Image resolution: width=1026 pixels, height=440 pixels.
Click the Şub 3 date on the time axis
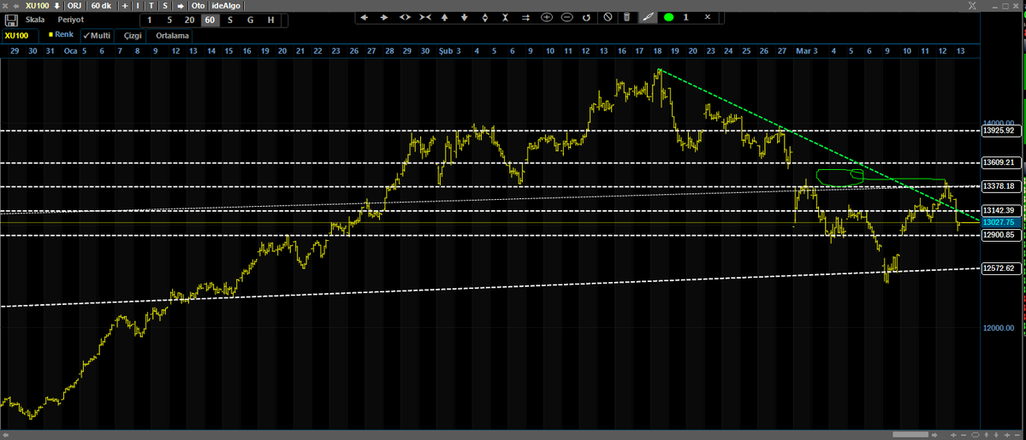[x=449, y=50]
